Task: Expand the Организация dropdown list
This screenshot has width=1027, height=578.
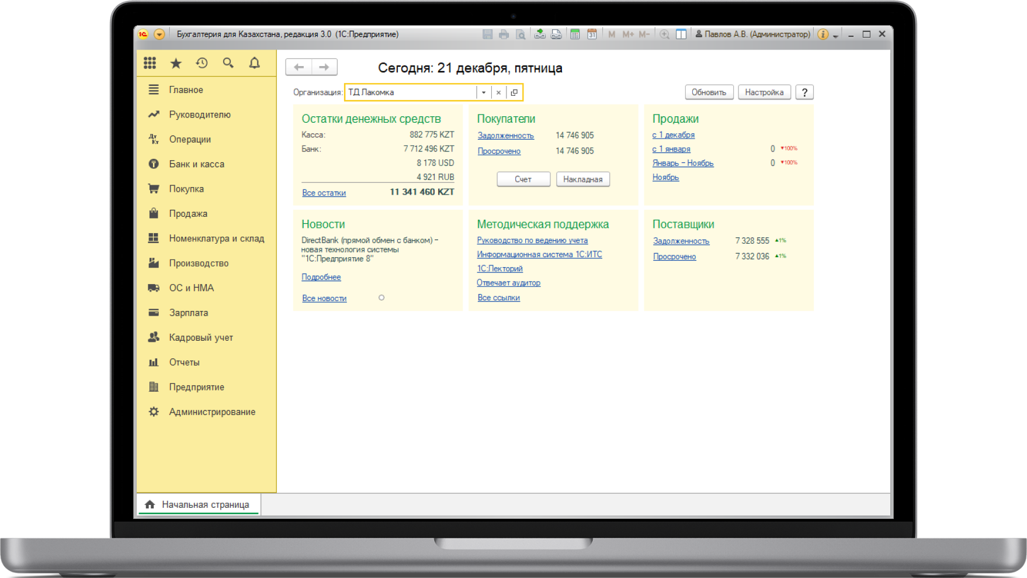Action: [x=484, y=92]
